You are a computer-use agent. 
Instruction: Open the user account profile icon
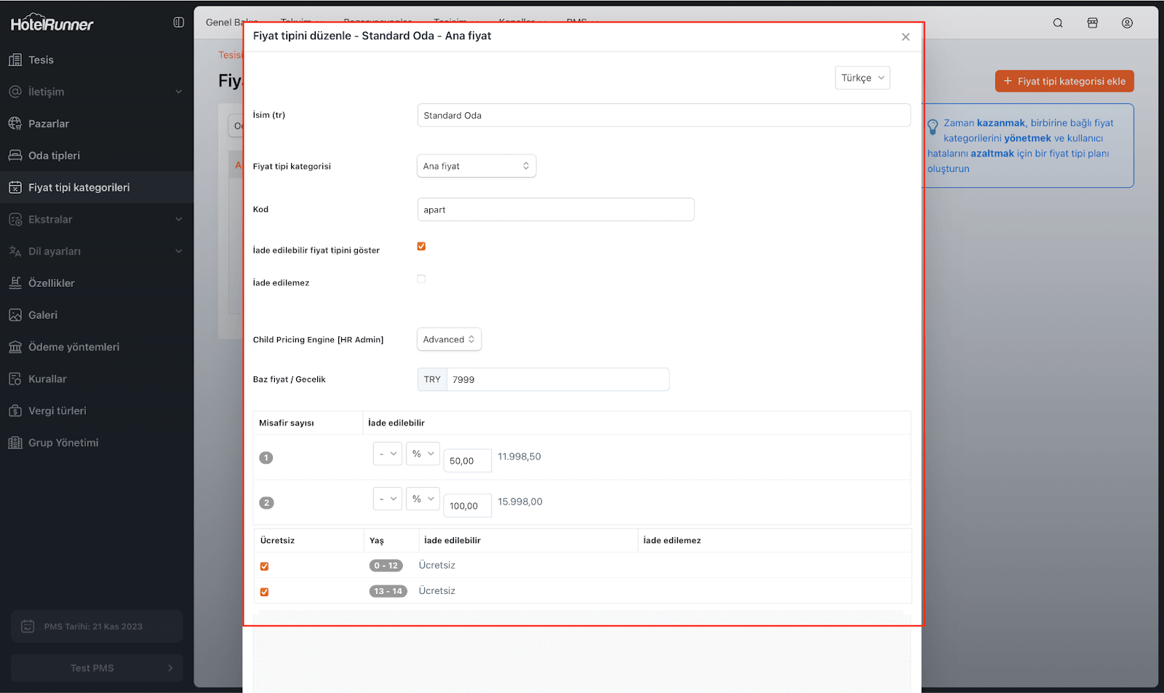click(x=1127, y=23)
